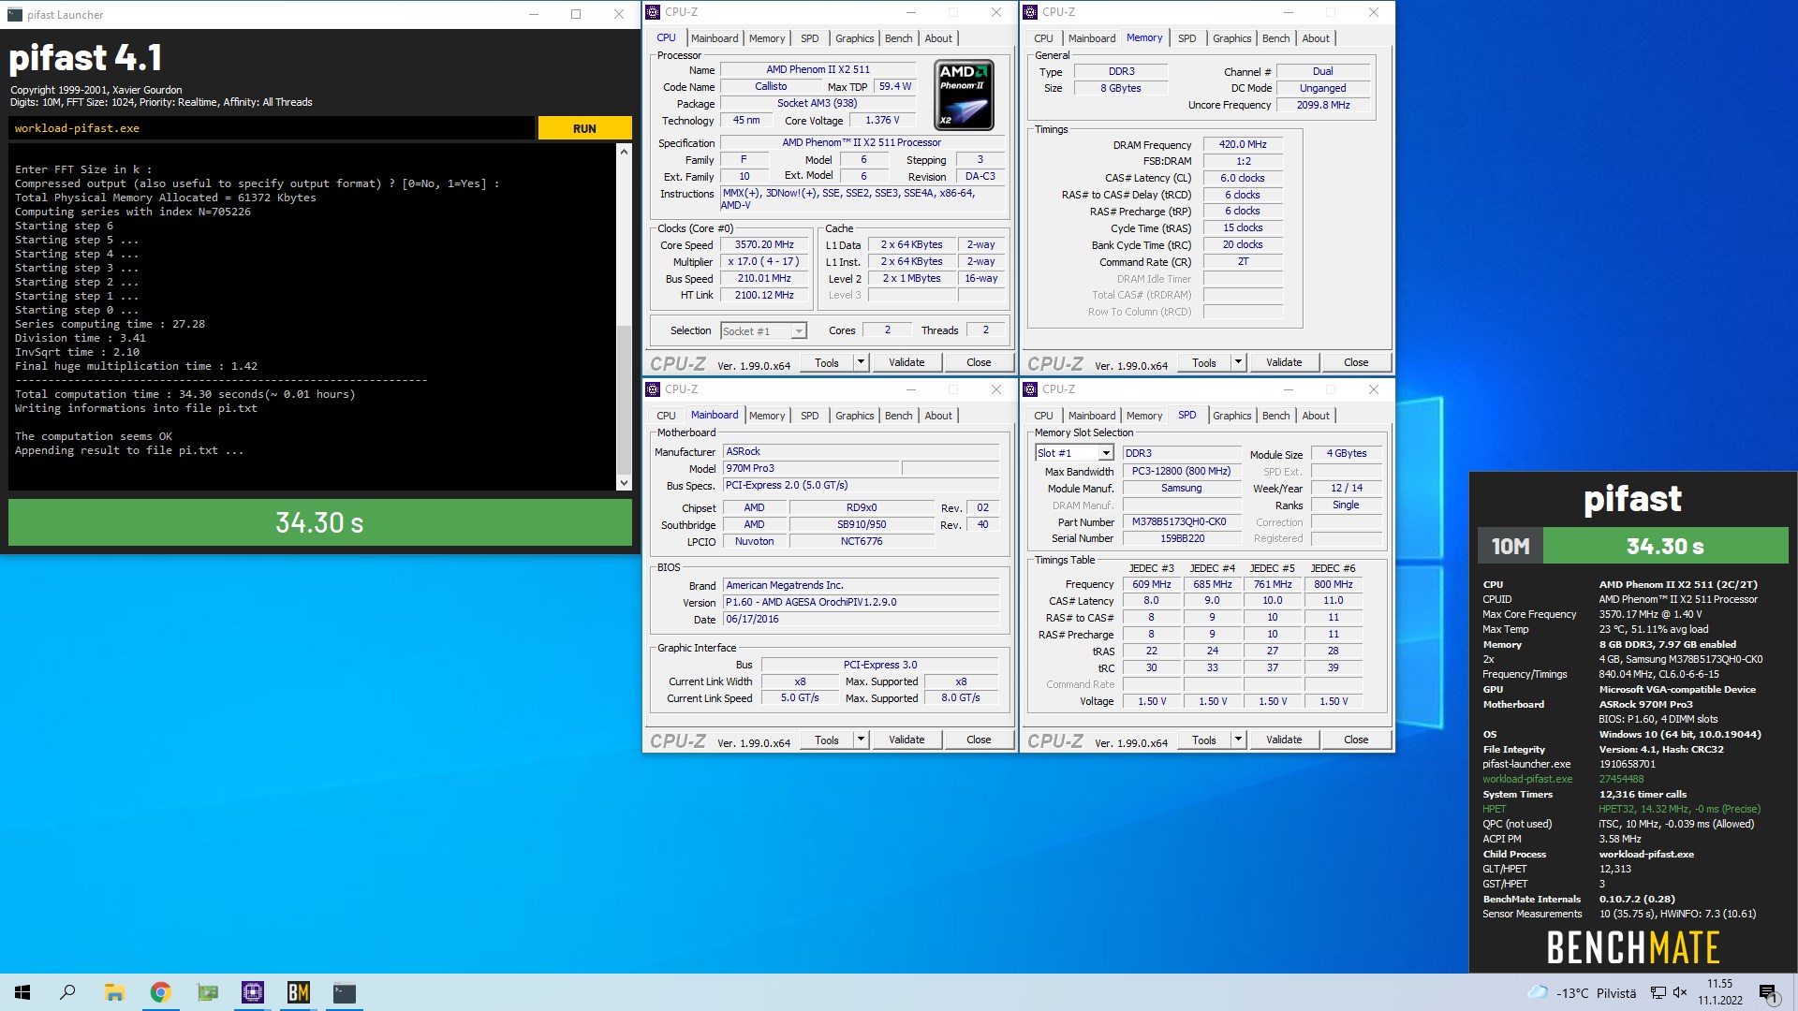Viewport: 1798px width, 1011px height.
Task: Click the workload-pifast.exe path field
Action: [x=272, y=128]
